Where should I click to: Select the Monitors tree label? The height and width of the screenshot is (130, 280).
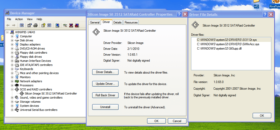tap(25, 77)
